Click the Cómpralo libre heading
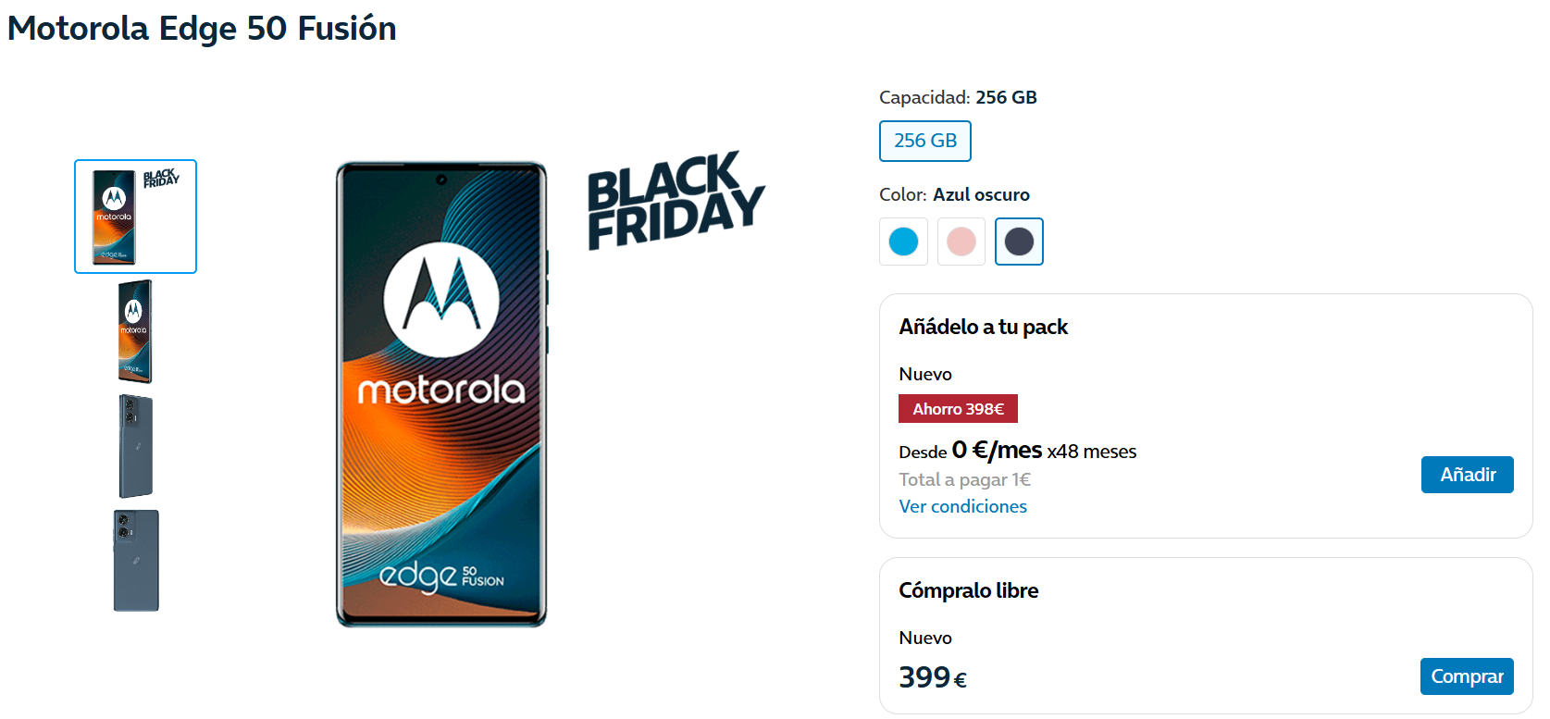1550x719 pixels. tap(968, 590)
